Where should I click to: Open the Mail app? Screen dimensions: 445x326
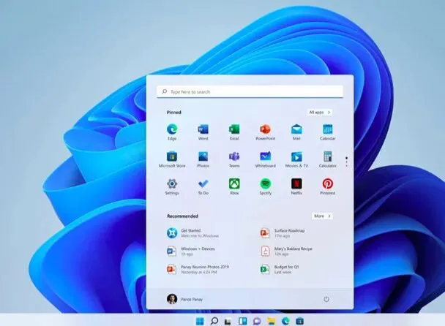296,132
